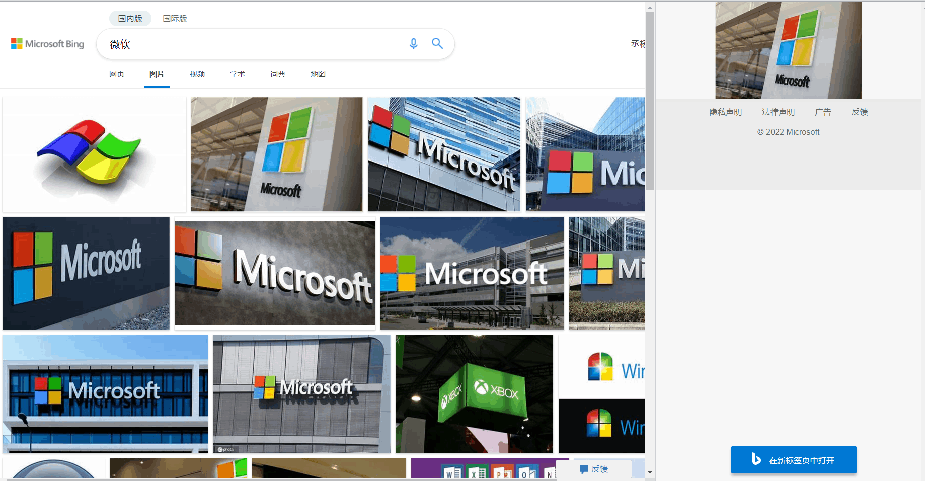Click the speech bubble 反馈 button at bottom
The width and height of the screenshot is (925, 481).
[594, 469]
